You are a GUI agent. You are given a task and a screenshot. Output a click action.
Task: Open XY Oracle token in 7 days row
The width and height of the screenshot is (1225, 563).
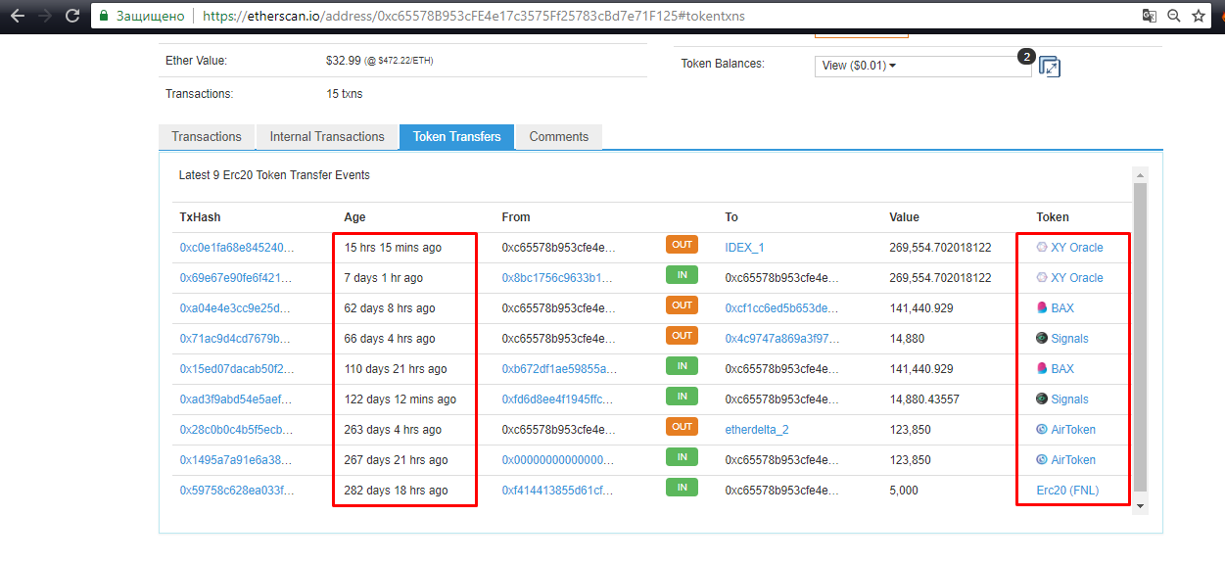[x=1076, y=278]
